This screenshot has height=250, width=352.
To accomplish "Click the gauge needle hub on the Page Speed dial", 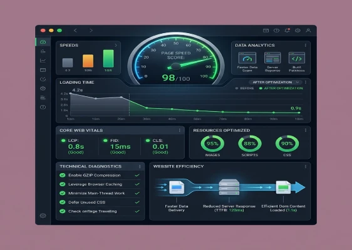I will pyautogui.click(x=175, y=66).
